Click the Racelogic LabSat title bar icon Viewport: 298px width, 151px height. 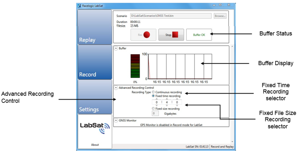pyautogui.click(x=79, y=5)
